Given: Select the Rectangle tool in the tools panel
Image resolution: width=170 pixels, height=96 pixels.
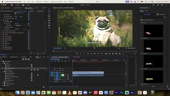Looking at the screenshot, I should click(x=49, y=23).
